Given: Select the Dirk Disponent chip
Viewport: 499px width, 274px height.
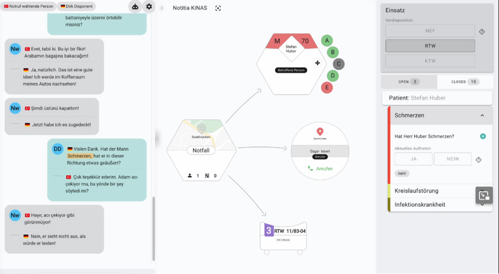Looking at the screenshot, I should (76, 6).
